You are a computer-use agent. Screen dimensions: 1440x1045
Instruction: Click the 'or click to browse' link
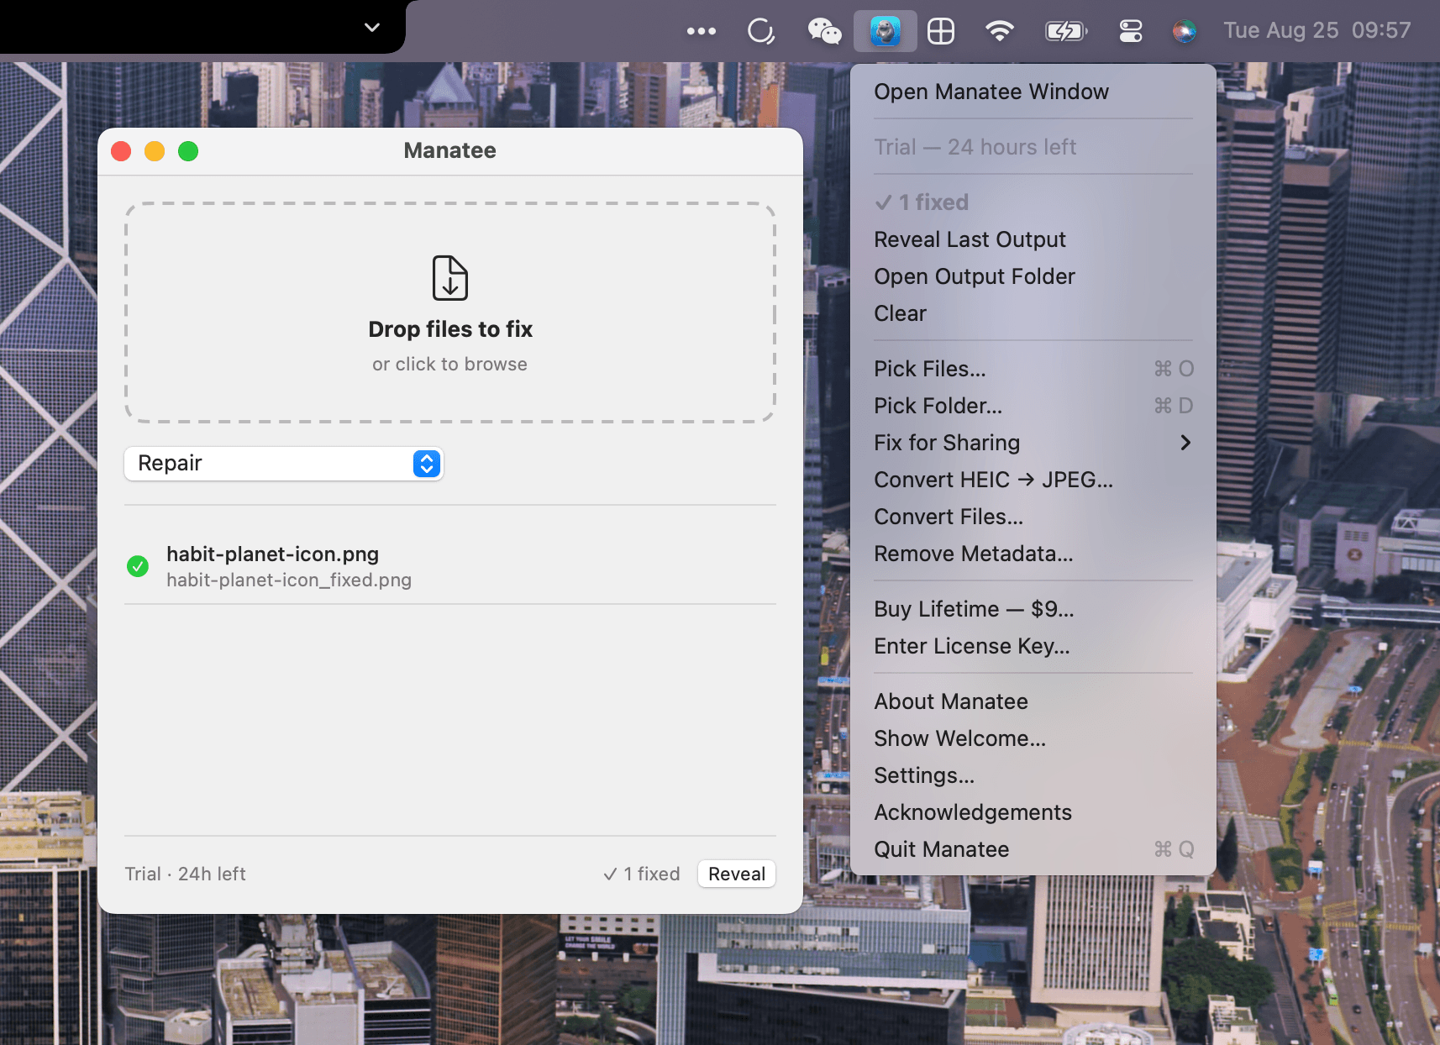tap(450, 365)
